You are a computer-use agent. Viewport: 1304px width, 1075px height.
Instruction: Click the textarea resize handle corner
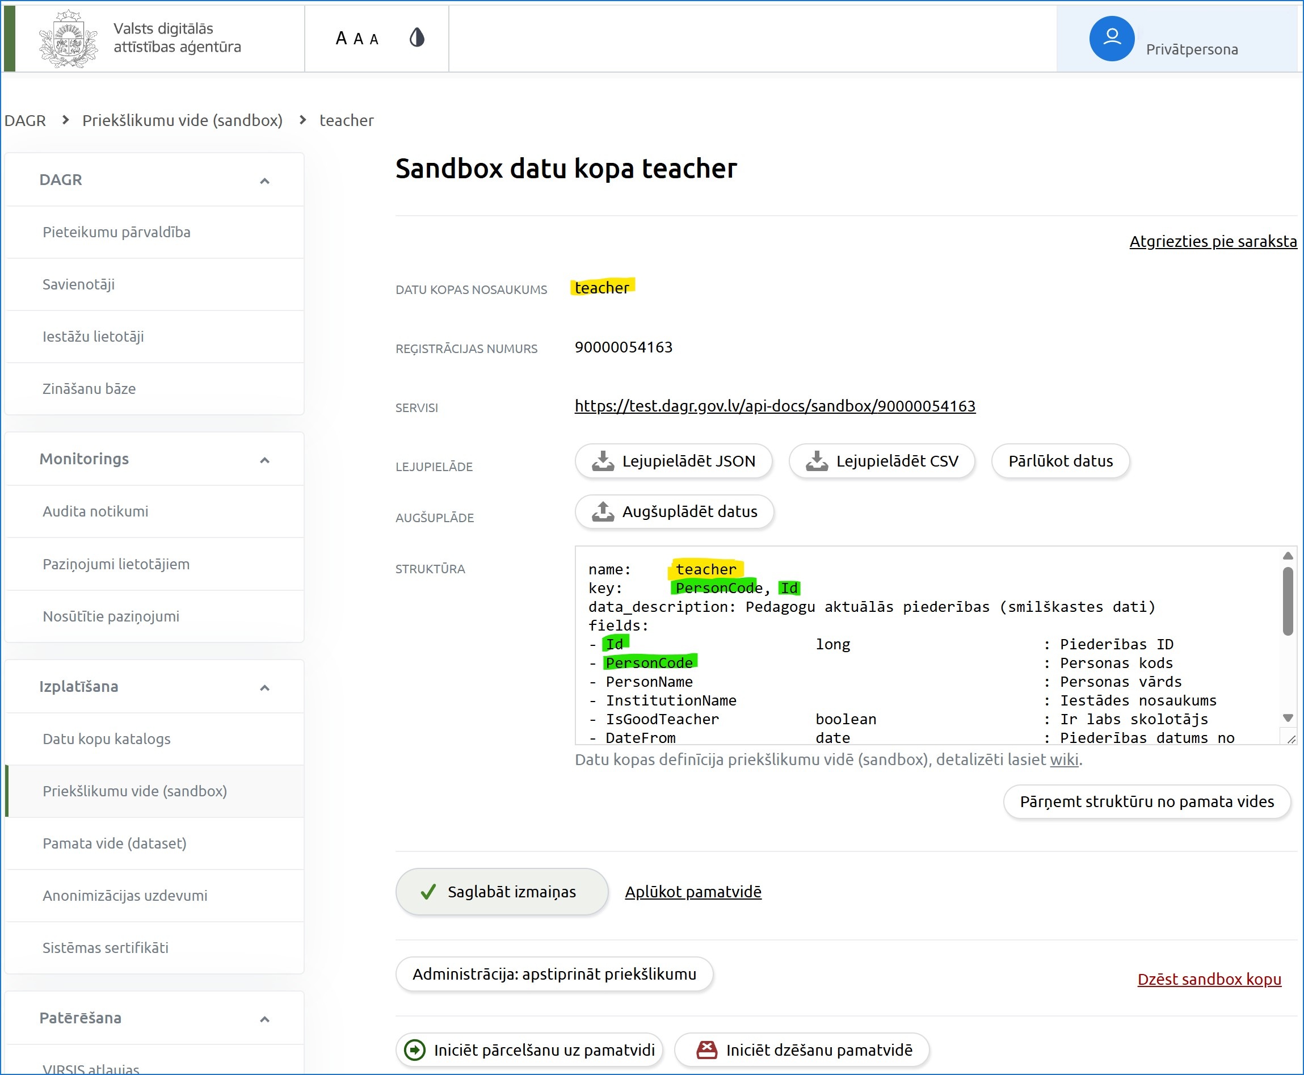(1290, 739)
